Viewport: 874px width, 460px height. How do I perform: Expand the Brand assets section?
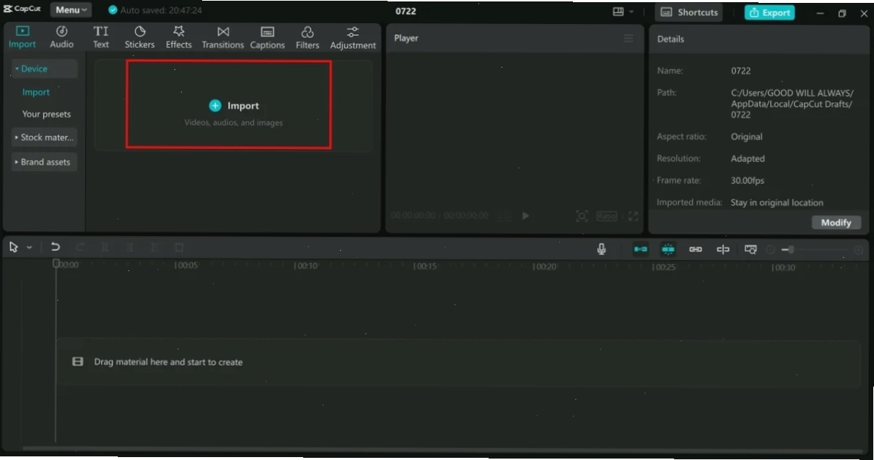click(44, 162)
